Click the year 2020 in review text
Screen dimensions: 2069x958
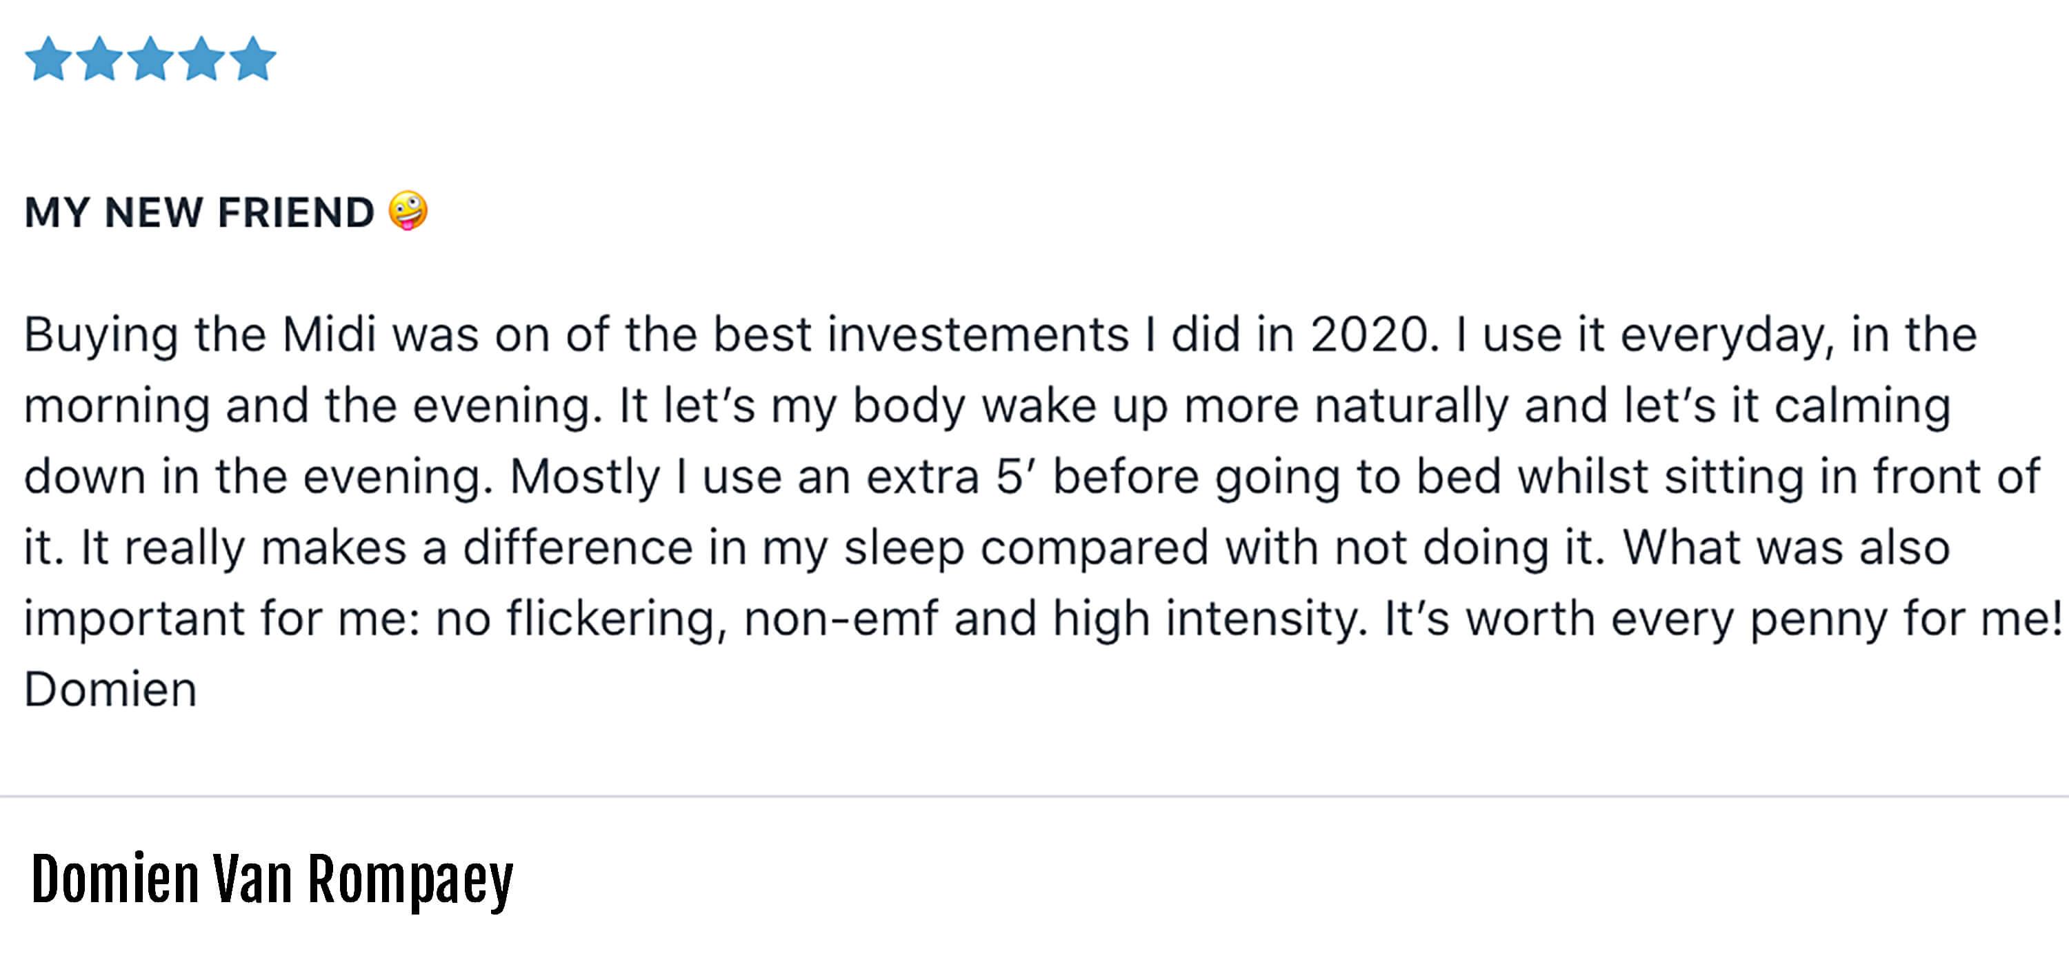pos(1370,335)
